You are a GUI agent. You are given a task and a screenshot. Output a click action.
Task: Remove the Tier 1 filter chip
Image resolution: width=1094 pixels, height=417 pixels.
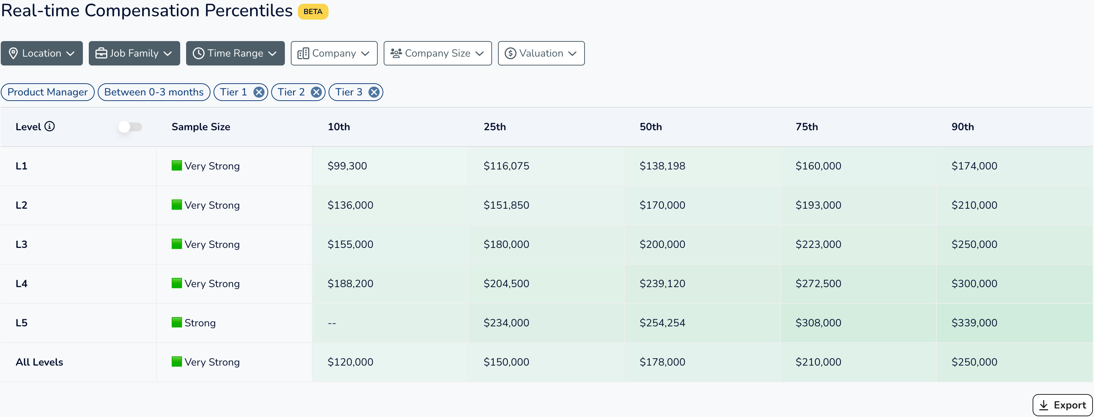point(259,92)
